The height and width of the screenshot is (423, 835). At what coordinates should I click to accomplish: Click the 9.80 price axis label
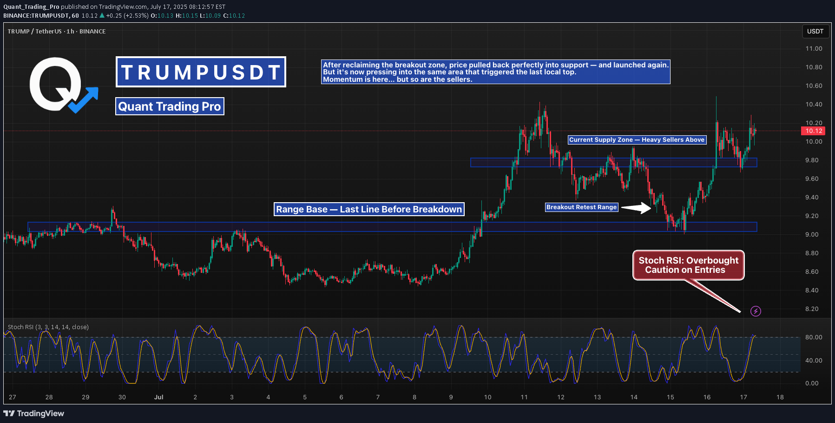[x=812, y=160]
